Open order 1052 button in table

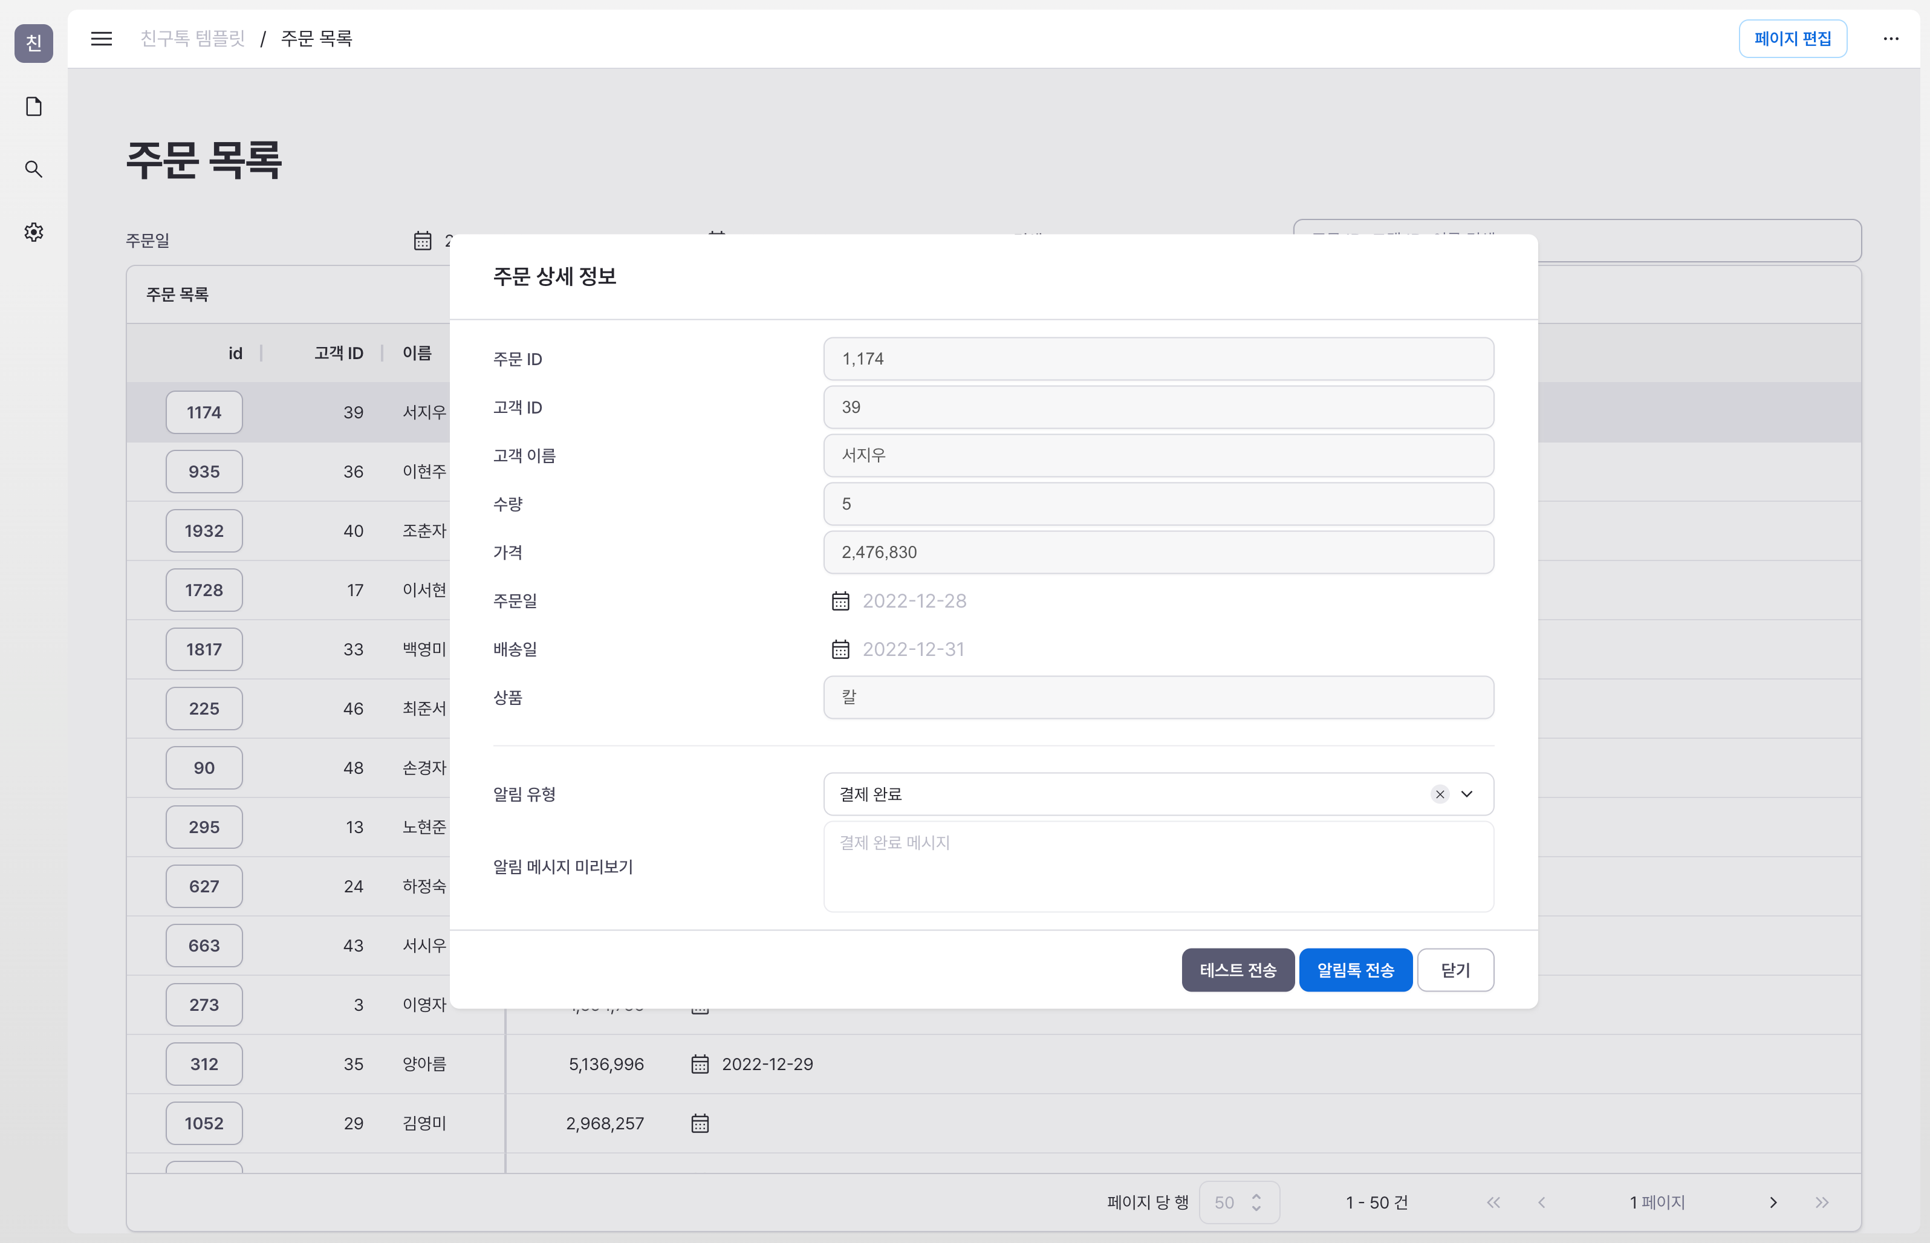click(204, 1123)
